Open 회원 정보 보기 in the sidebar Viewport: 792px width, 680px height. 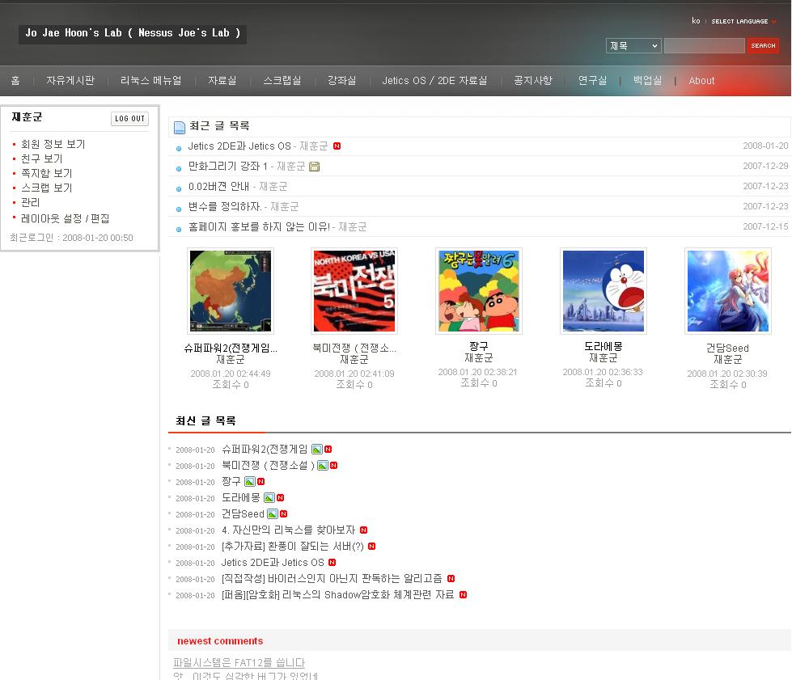(53, 145)
